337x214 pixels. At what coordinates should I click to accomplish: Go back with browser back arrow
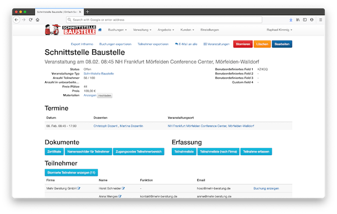tap(16, 20)
